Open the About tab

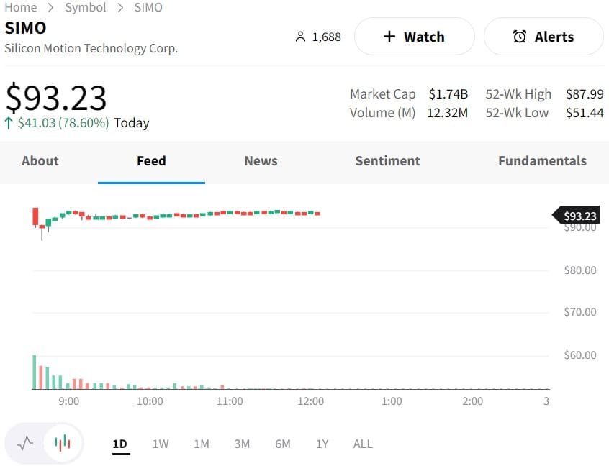(40, 161)
